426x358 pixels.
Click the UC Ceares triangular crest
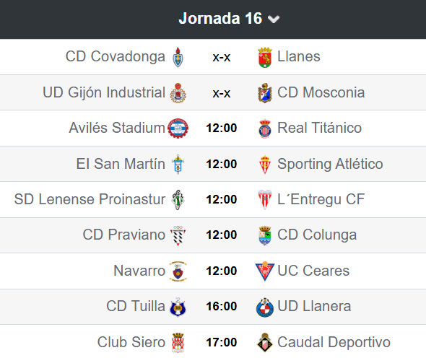(265, 271)
